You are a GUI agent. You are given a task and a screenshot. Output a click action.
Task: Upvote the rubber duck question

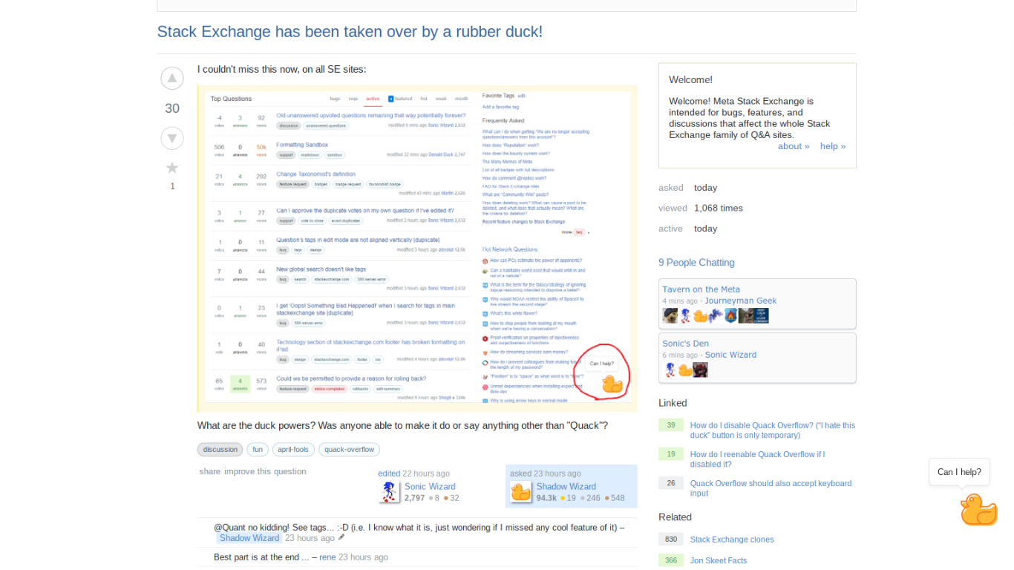pyautogui.click(x=172, y=78)
